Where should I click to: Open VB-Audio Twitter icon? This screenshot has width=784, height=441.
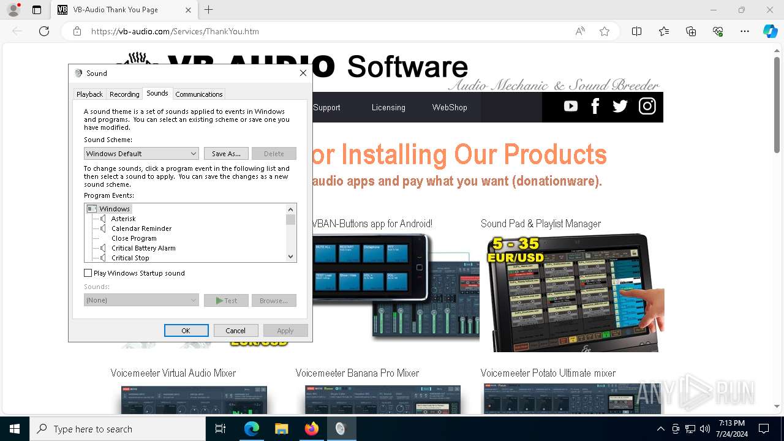[x=620, y=107]
